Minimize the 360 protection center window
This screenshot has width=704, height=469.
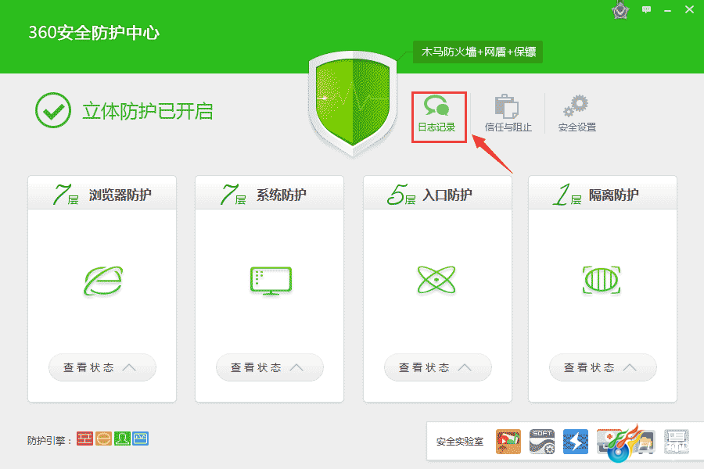(x=668, y=10)
